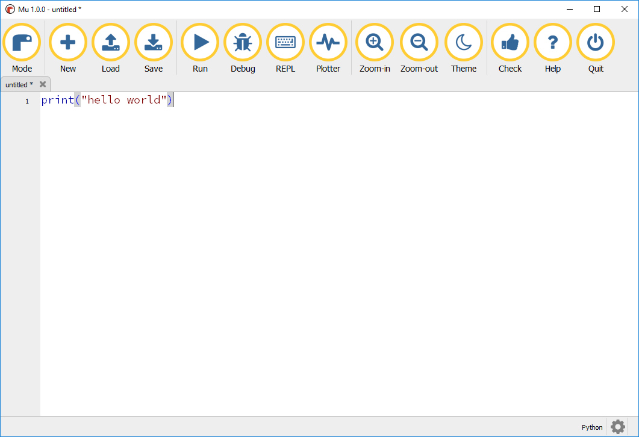Load an existing file
Screen dimensions: 639x437
110,42
